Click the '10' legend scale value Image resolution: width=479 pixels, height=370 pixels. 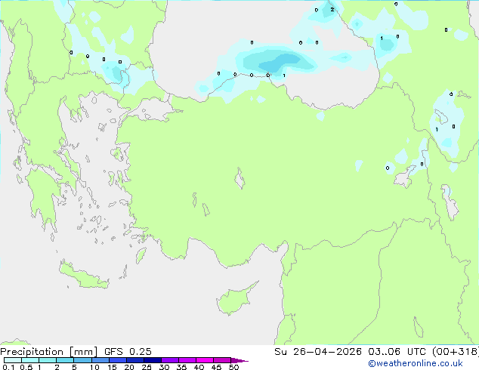[x=94, y=367]
